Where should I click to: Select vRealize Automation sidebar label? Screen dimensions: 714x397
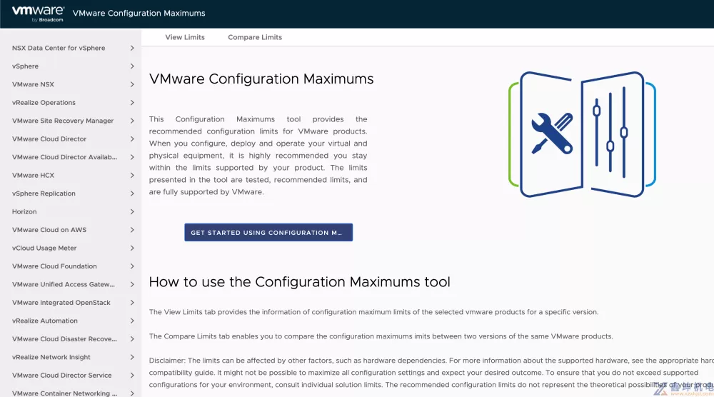pos(44,321)
